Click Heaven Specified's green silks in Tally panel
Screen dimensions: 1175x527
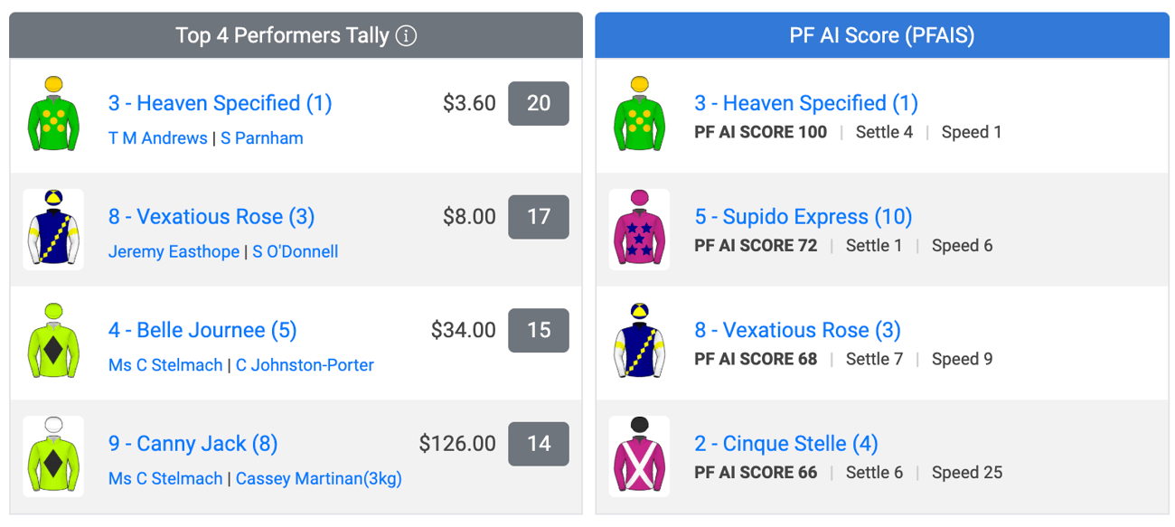(53, 116)
